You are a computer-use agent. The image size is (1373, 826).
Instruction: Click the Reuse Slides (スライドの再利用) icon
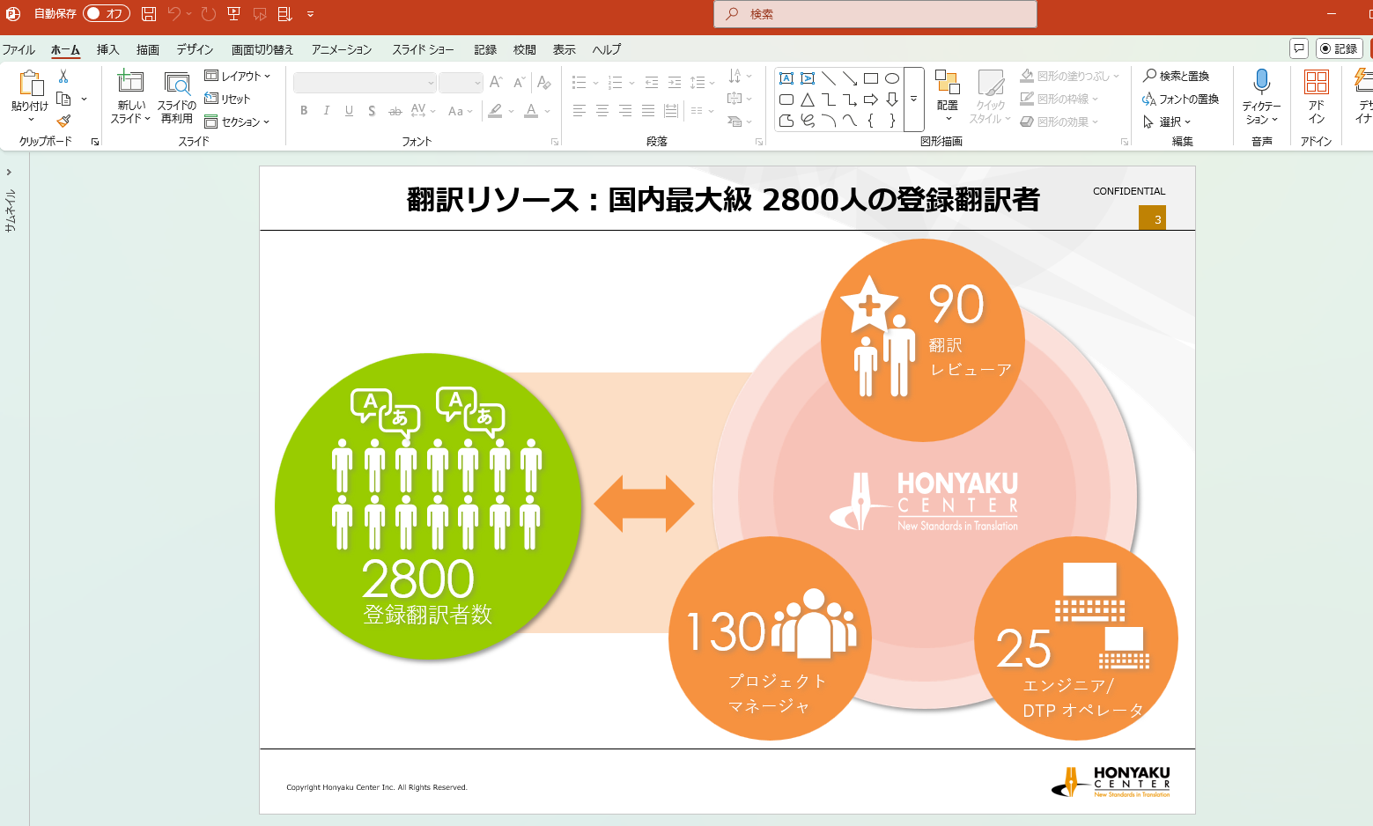pyautogui.click(x=177, y=84)
